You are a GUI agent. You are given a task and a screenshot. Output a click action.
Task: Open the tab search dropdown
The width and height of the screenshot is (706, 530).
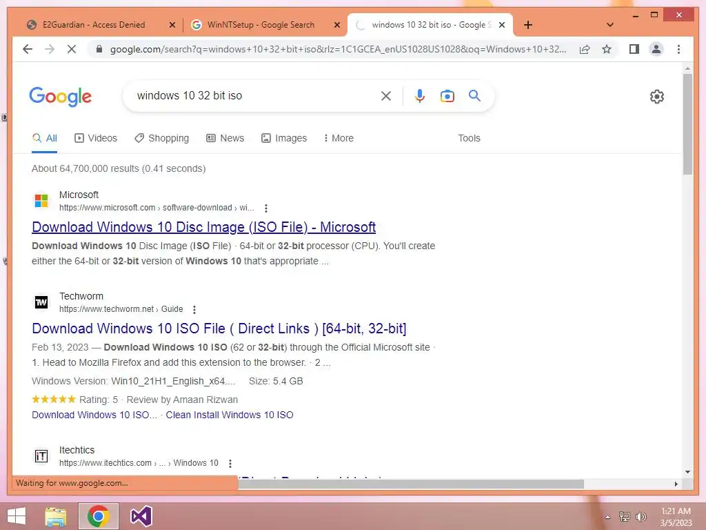[610, 25]
